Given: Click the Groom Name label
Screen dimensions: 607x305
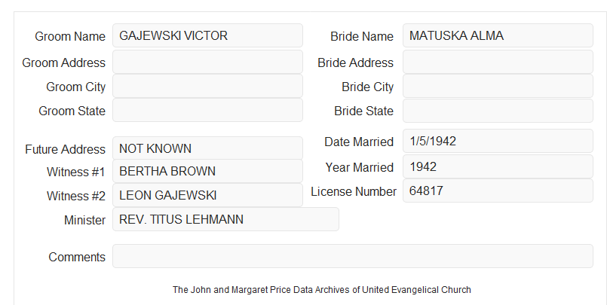Looking at the screenshot, I should click(70, 36).
